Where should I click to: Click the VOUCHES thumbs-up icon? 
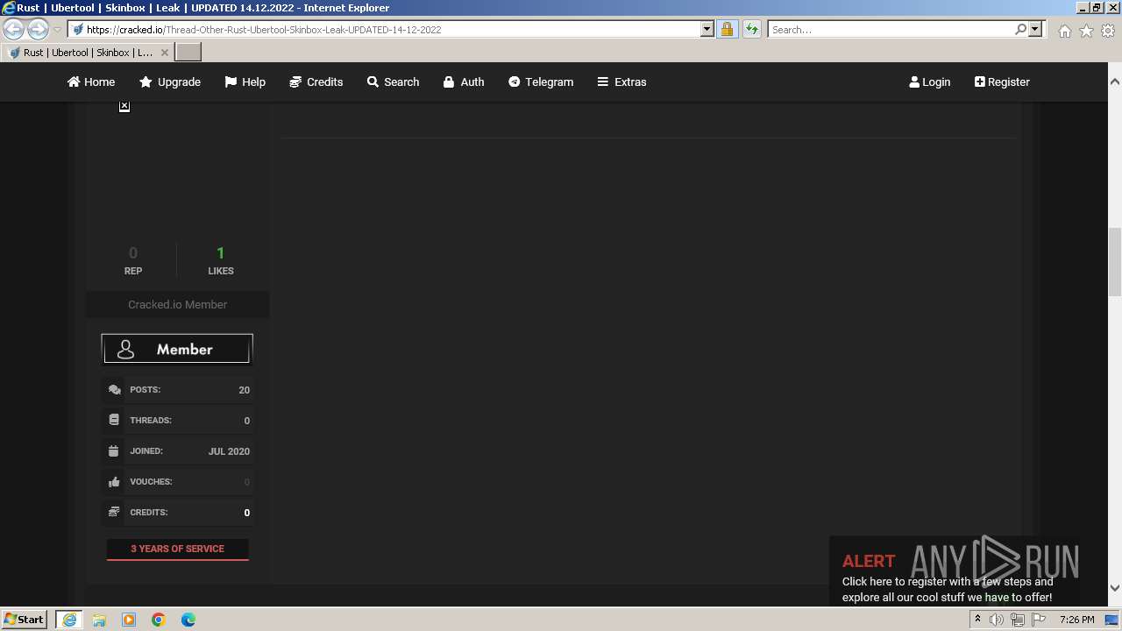click(114, 482)
